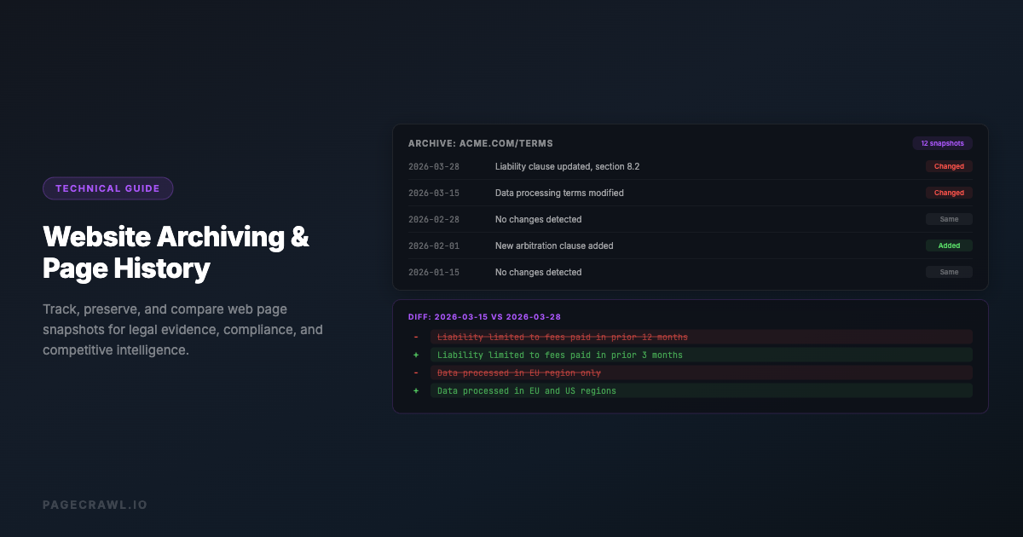Viewport: 1023px width, 537px height.
Task: Click the "Data processing terms modified" entry
Action: pos(558,193)
